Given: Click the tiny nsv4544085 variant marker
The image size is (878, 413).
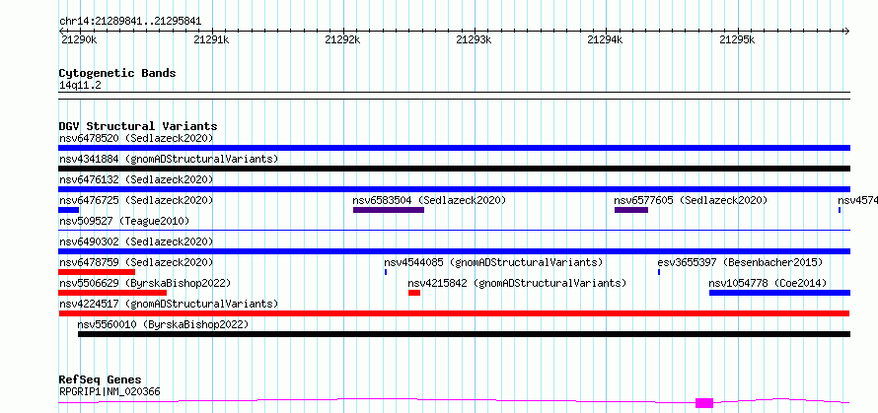Looking at the screenshot, I should point(386,272).
